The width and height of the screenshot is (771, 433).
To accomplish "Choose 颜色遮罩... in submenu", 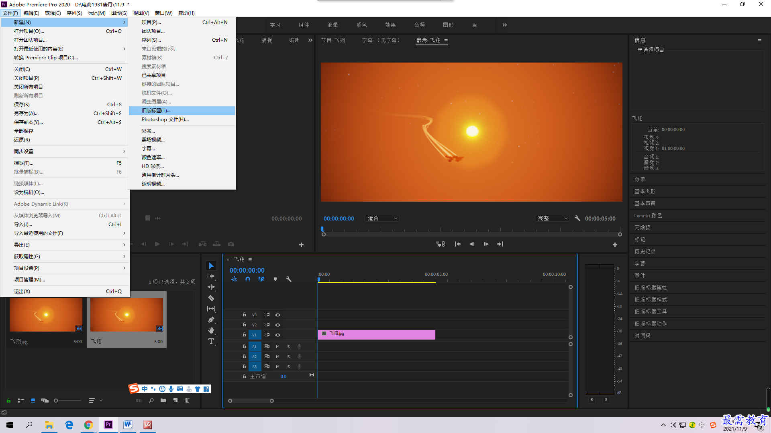I will 182,158.
